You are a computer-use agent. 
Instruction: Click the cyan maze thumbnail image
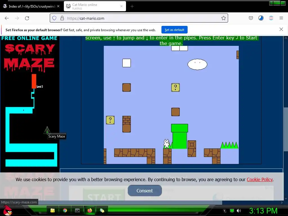(x=31, y=120)
